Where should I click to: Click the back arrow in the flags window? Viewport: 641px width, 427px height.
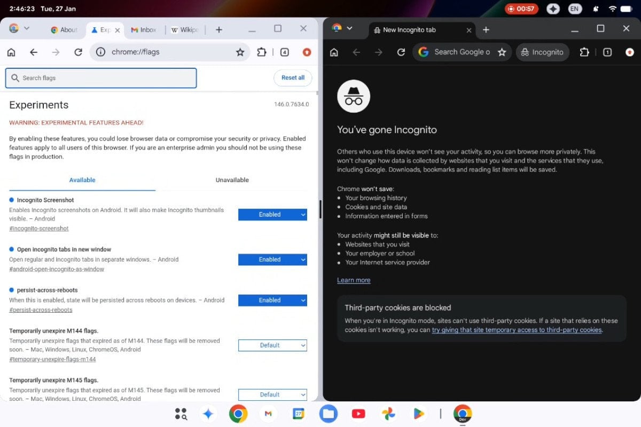33,52
